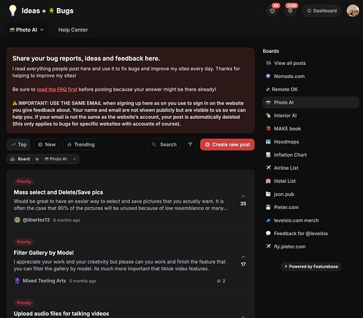Open 'Upload audio files for talking videos' post
Image resolution: width=363 pixels, height=318 pixels.
tap(61, 314)
